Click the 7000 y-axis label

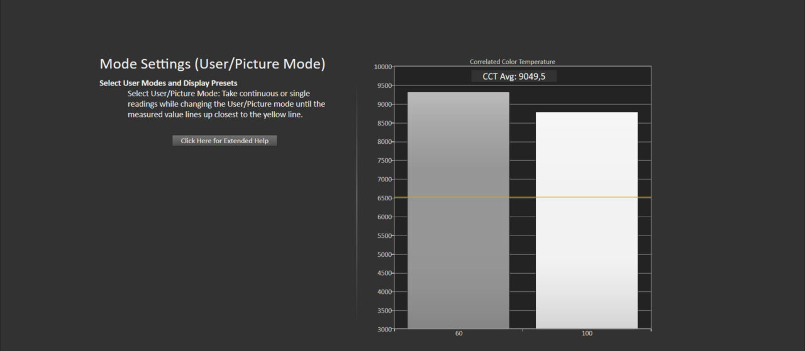(x=384, y=179)
